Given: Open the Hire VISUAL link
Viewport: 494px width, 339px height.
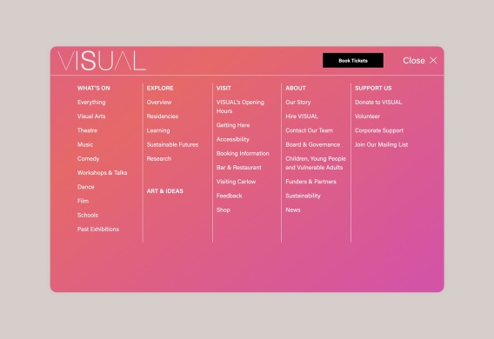Looking at the screenshot, I should click(302, 116).
